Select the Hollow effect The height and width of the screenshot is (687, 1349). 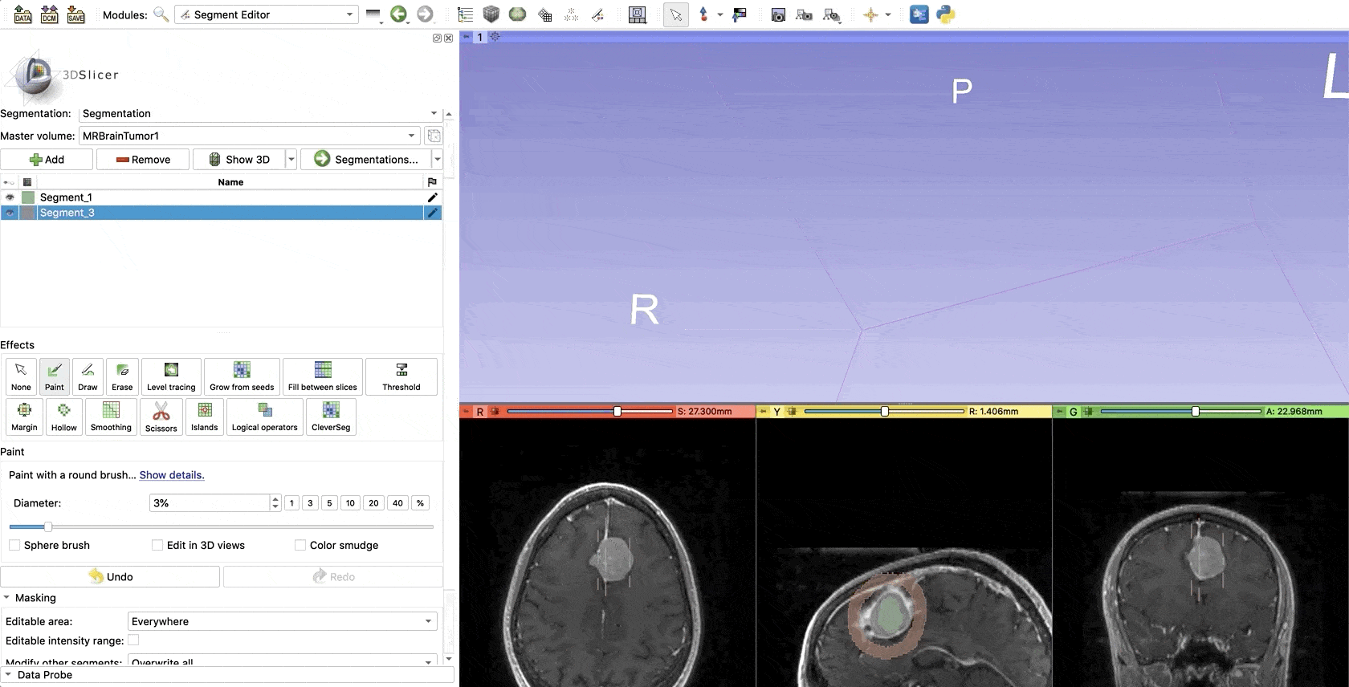64,417
